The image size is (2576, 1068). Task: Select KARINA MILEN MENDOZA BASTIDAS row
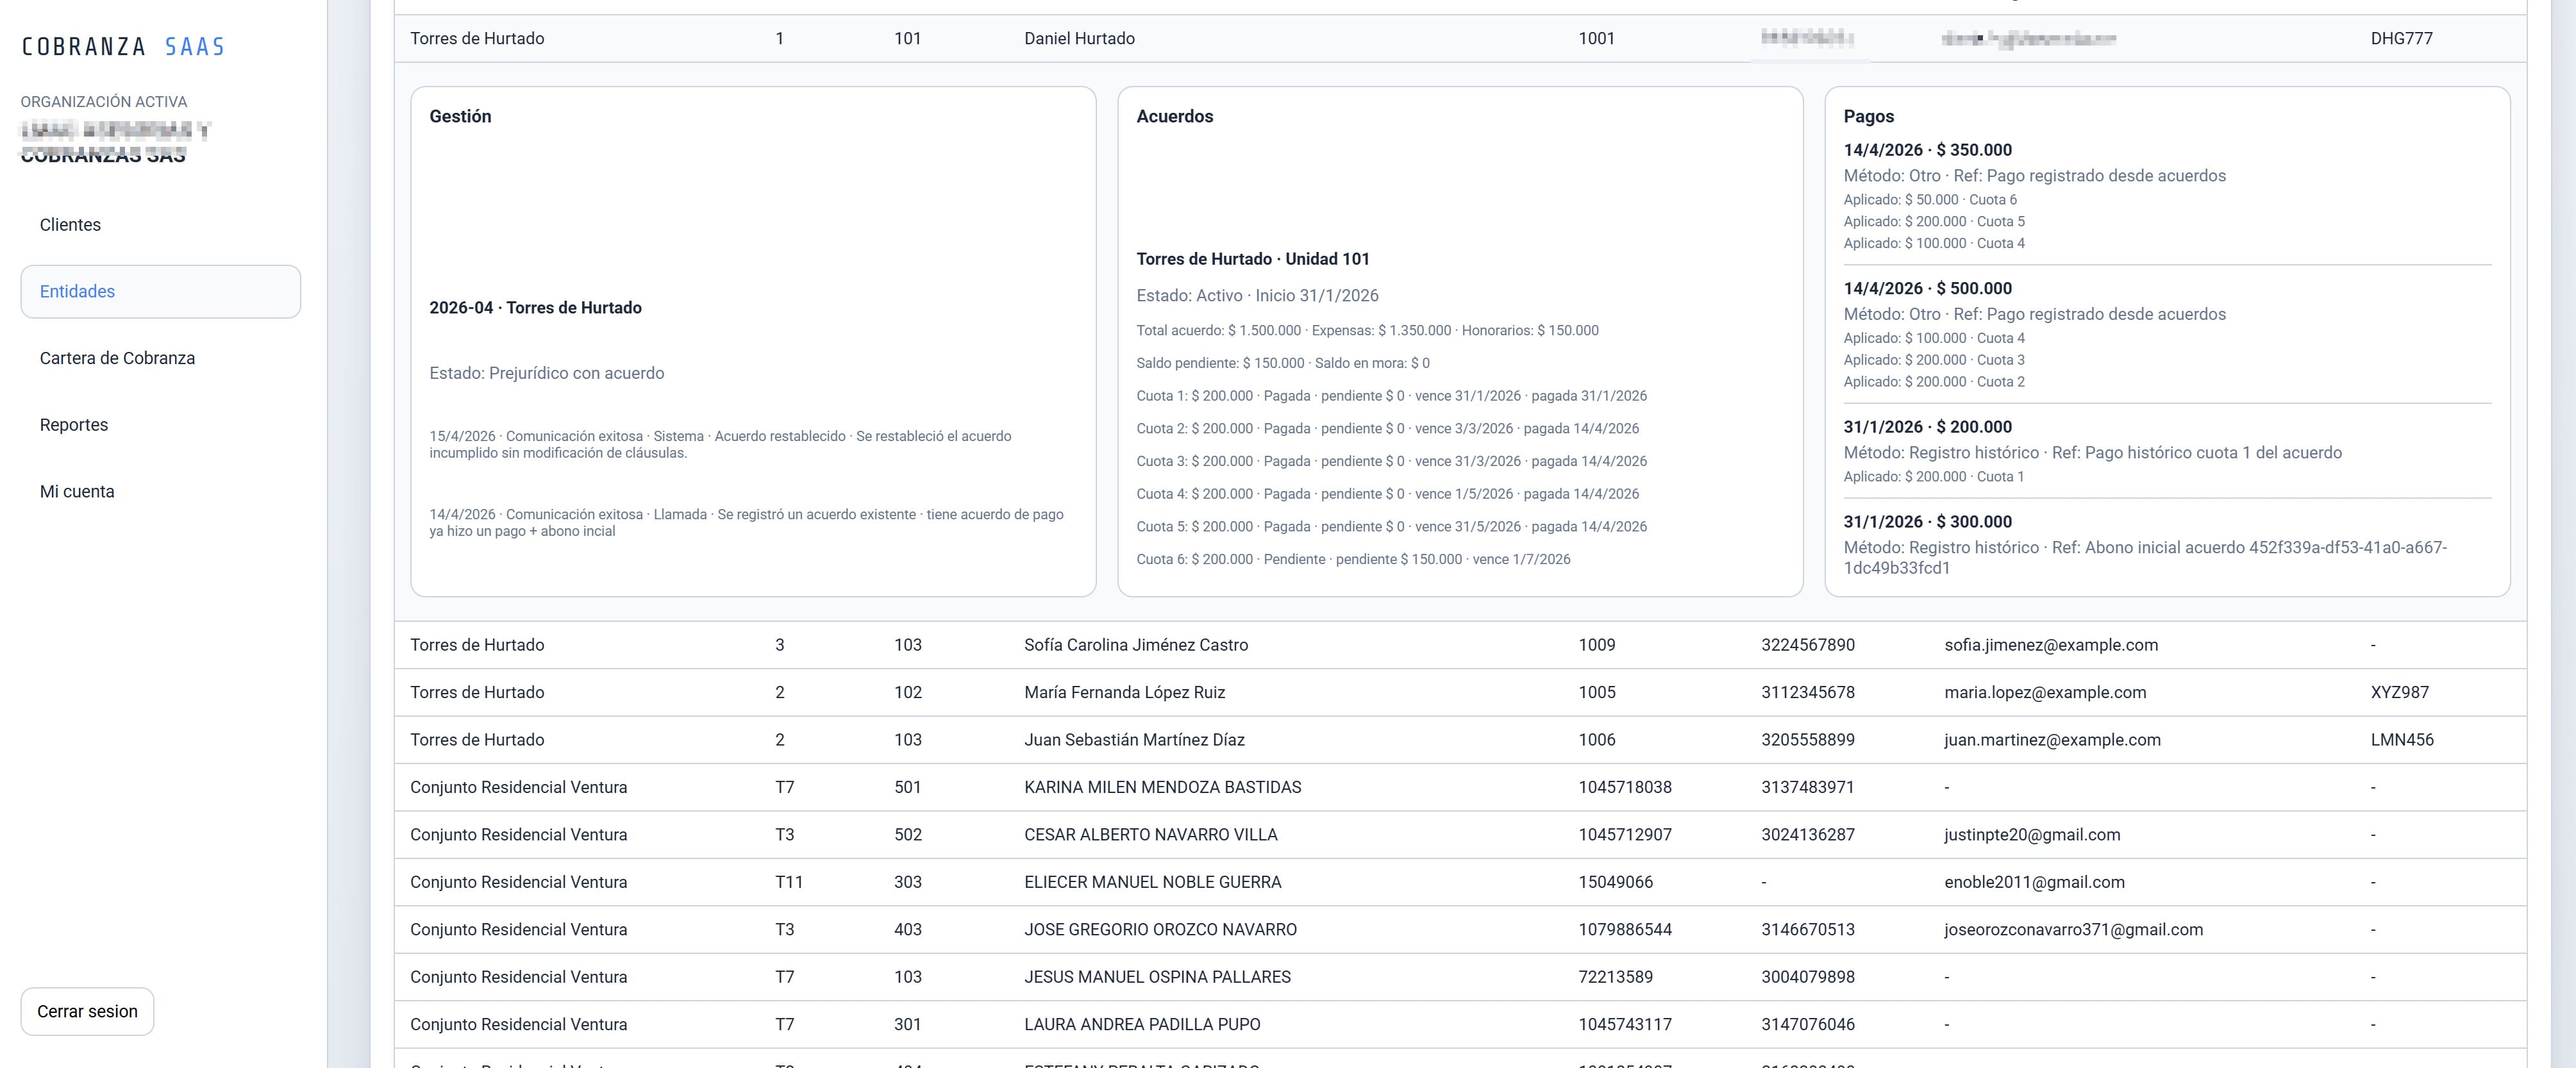coord(1460,787)
